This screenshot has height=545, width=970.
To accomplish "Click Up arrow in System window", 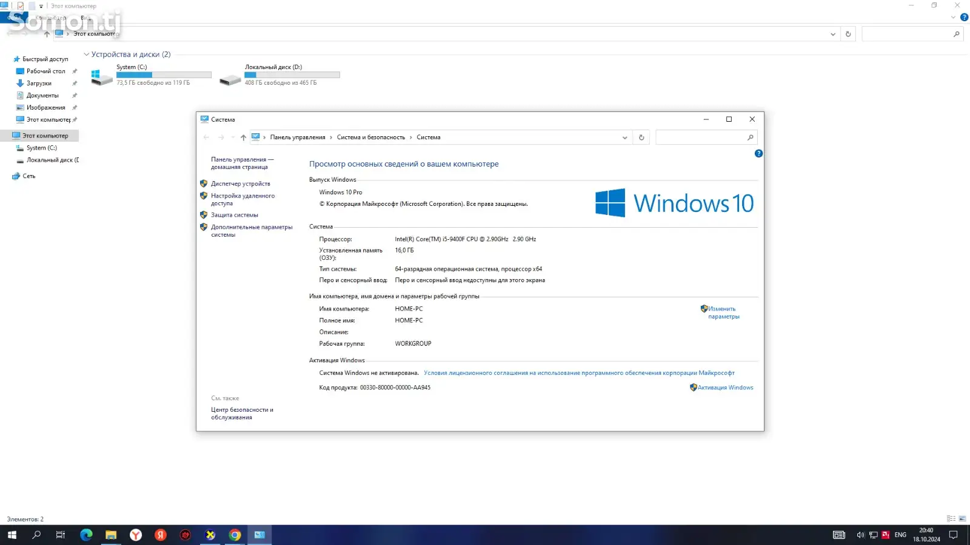I will pyautogui.click(x=243, y=137).
